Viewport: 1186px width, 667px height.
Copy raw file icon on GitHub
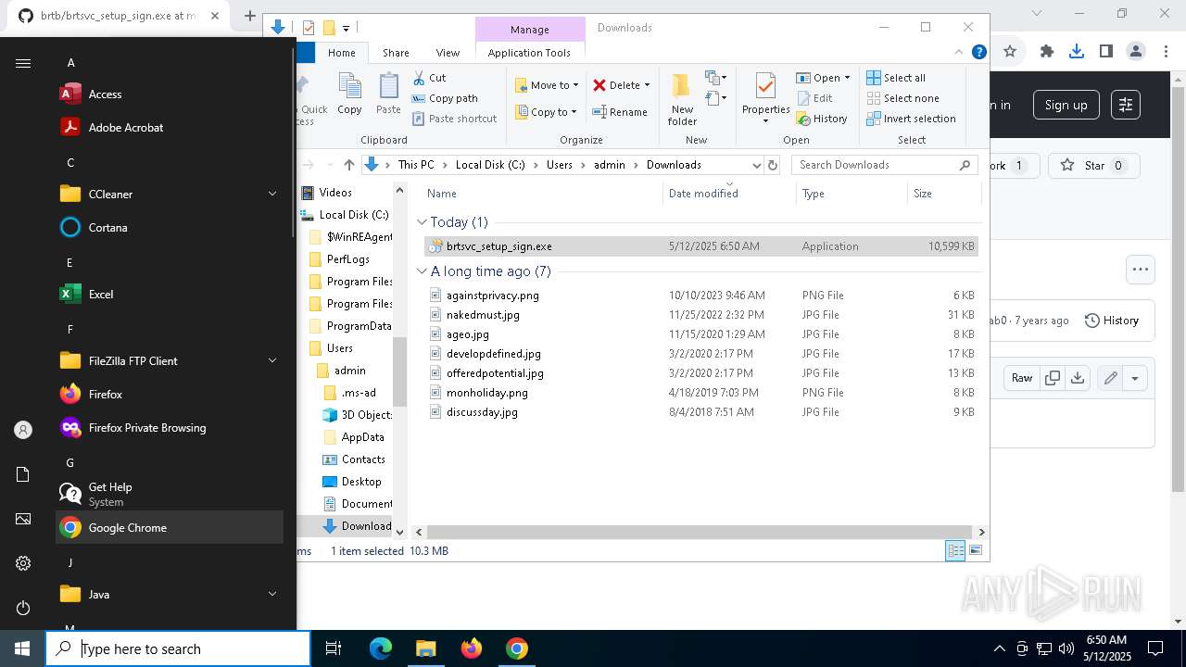(x=1053, y=378)
